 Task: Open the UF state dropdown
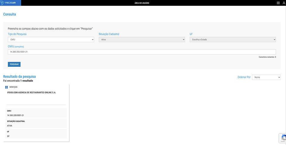233,39
